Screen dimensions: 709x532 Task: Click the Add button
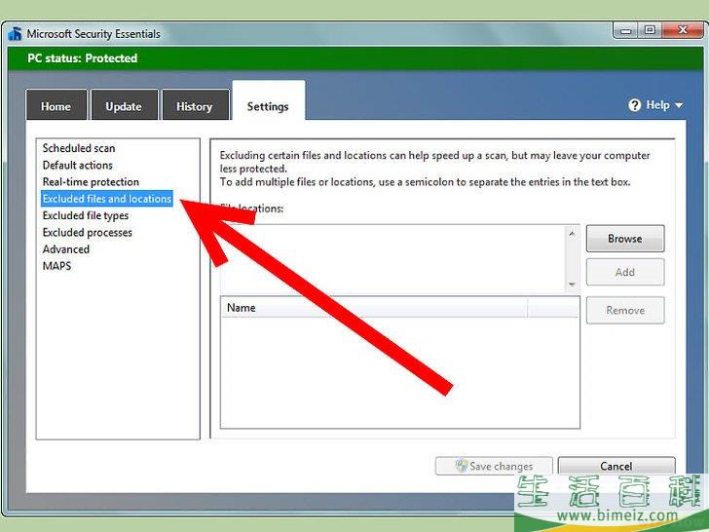click(625, 273)
